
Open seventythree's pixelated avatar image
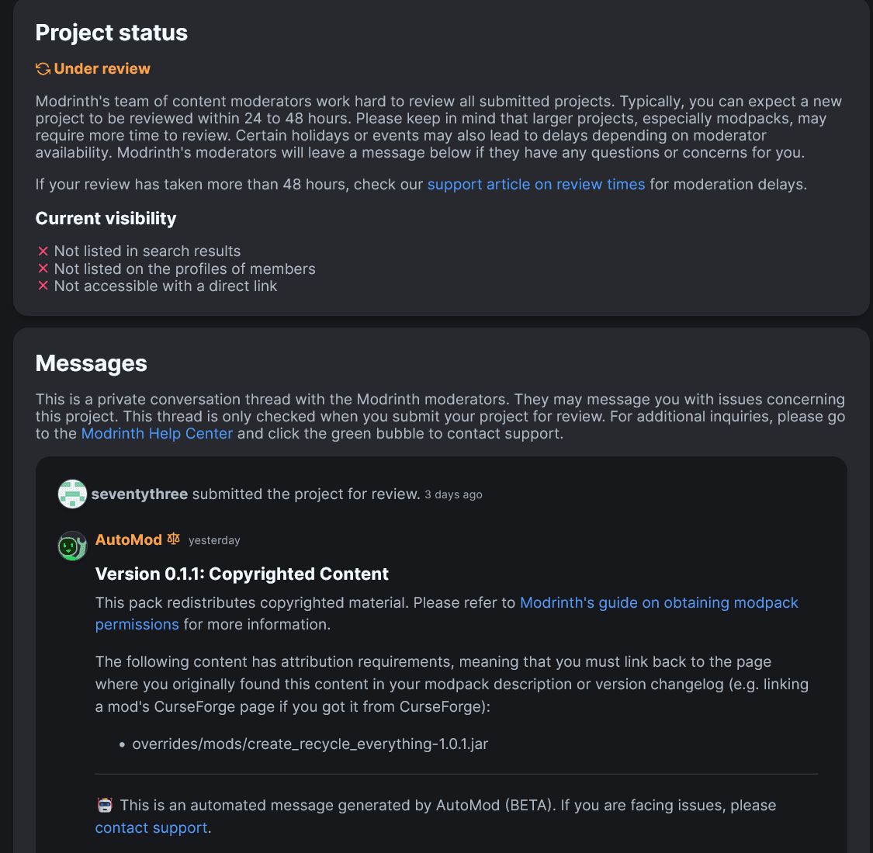tap(72, 494)
